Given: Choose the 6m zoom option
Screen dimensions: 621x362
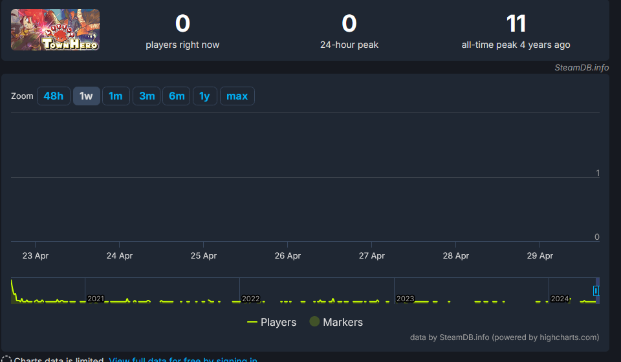Looking at the screenshot, I should [176, 96].
